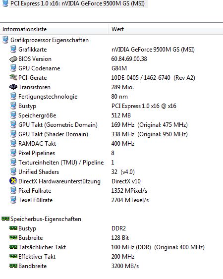
Task: Select the Bandbreite label
Action: (32, 266)
